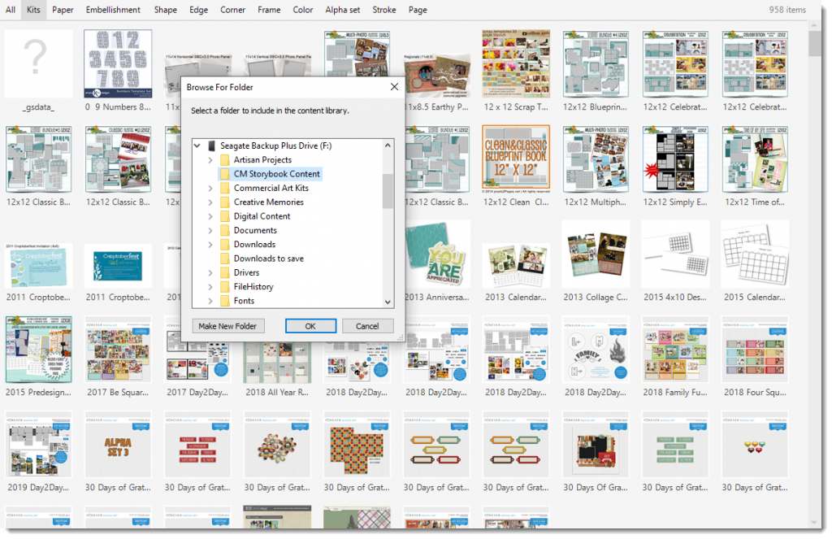
Task: Click the Creative Memories folder icon
Action: coord(225,202)
